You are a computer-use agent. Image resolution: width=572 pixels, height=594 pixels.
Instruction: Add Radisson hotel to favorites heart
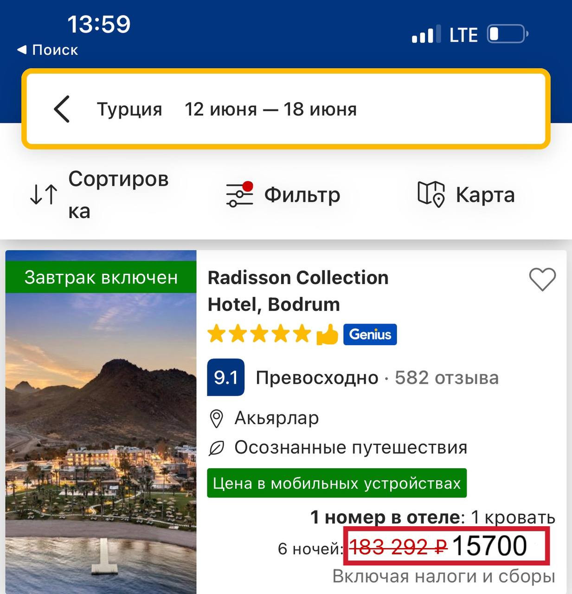[542, 280]
